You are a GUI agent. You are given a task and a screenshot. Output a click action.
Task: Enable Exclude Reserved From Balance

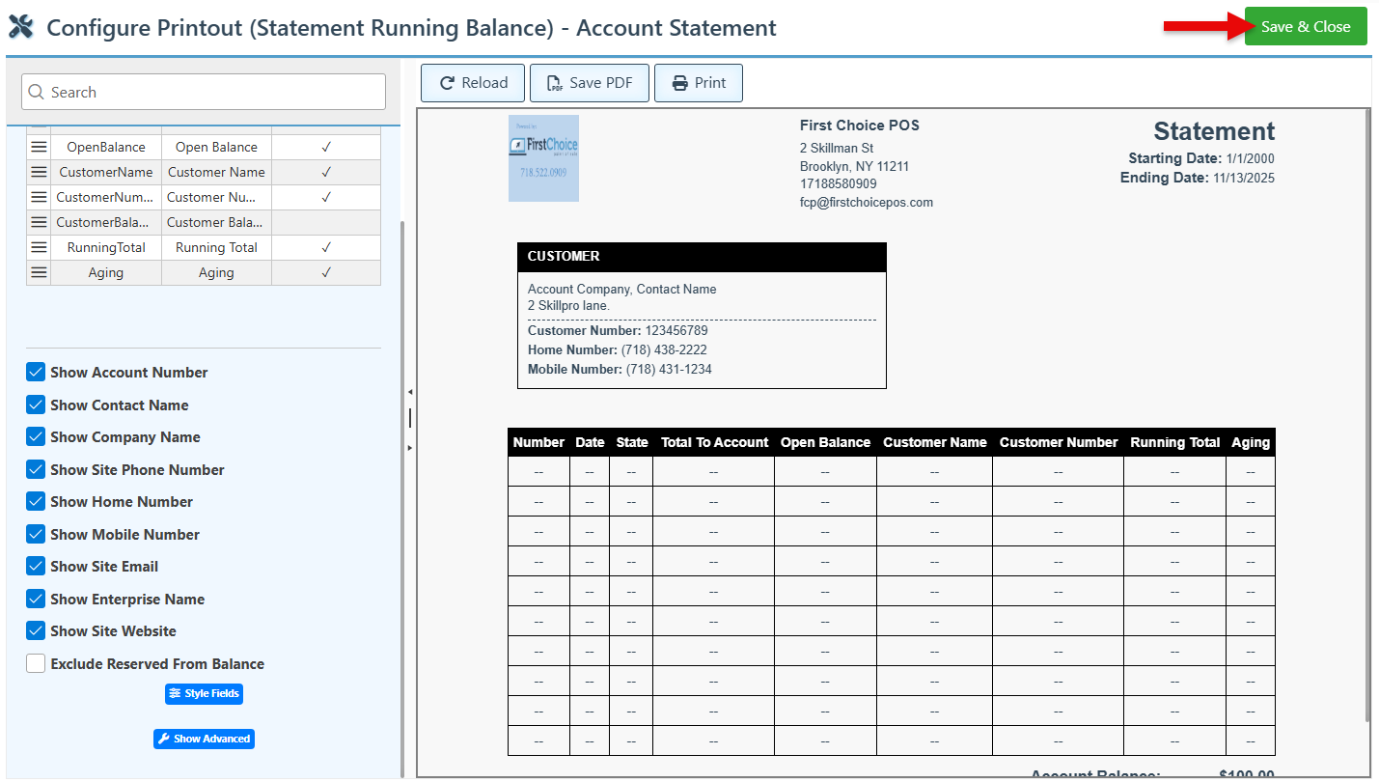36,664
